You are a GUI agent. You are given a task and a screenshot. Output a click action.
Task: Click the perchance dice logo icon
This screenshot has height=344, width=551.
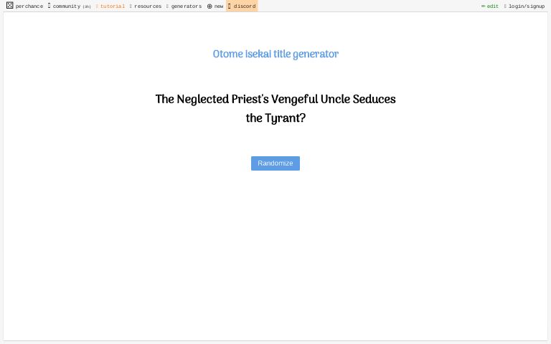9,6
